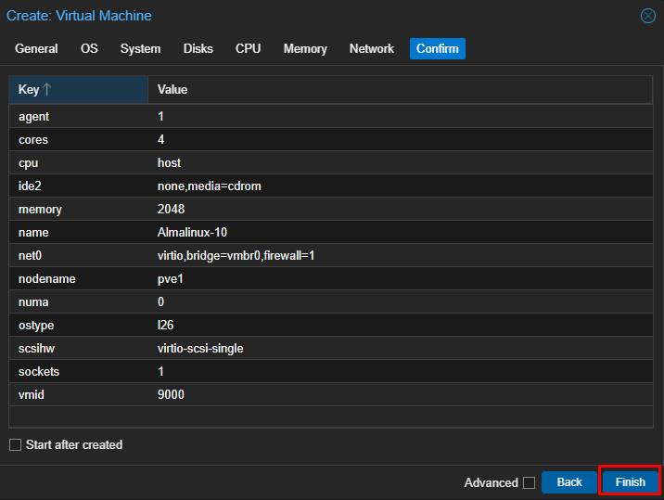Viewport: 664px width, 500px height.
Task: Select the memory key cell
Action: [x=78, y=210]
